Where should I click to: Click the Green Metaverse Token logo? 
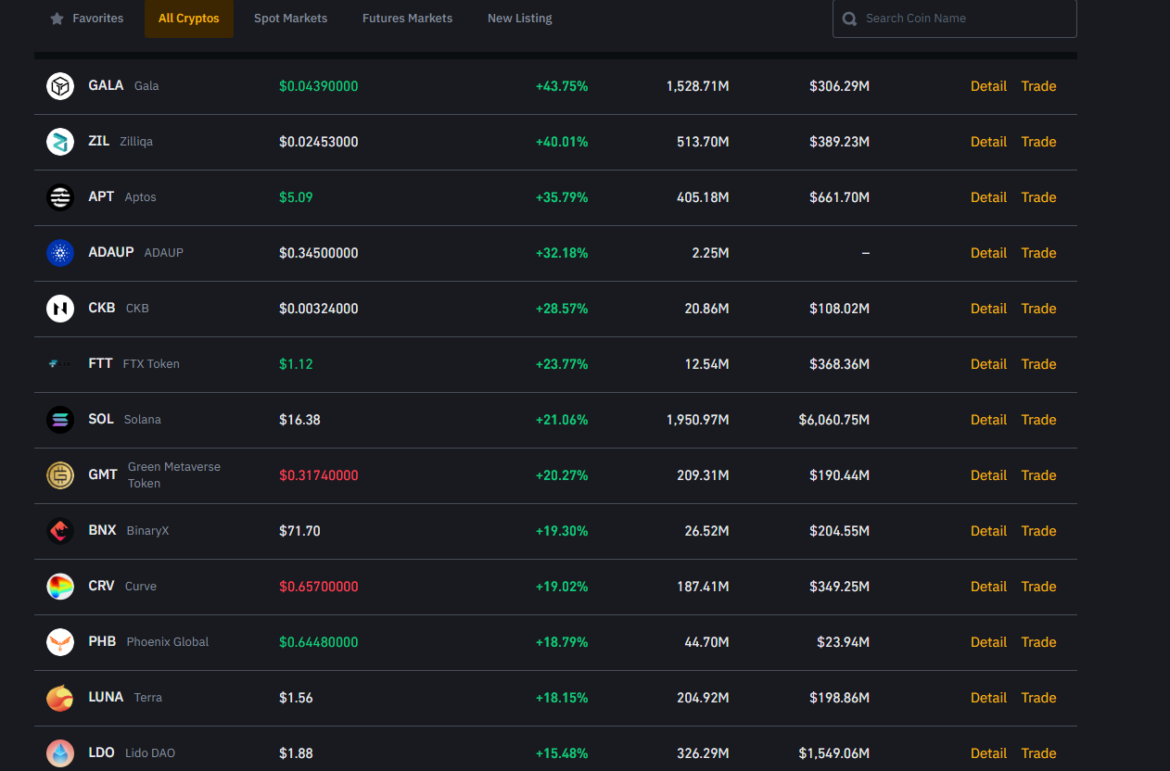pyautogui.click(x=60, y=475)
